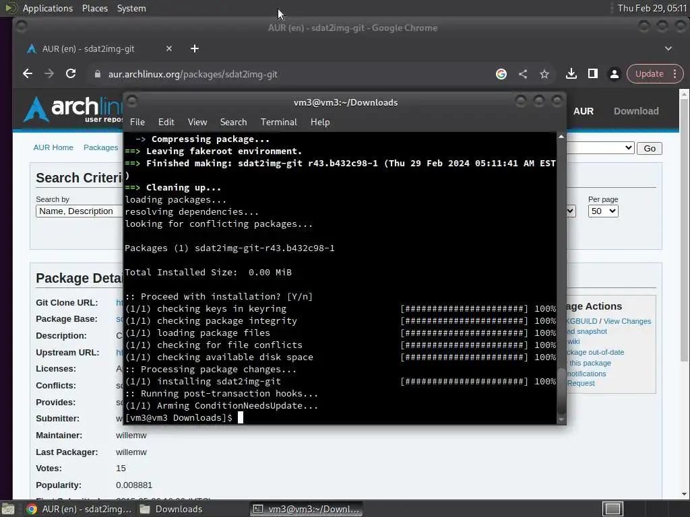Screen dimensions: 690x517
Task: Click workspace switcher in bottom panel
Action: tap(612, 509)
